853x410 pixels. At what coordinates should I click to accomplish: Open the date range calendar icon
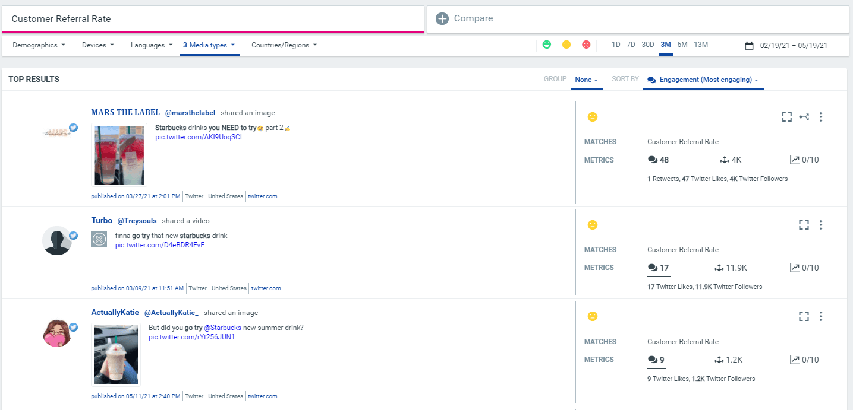point(750,45)
